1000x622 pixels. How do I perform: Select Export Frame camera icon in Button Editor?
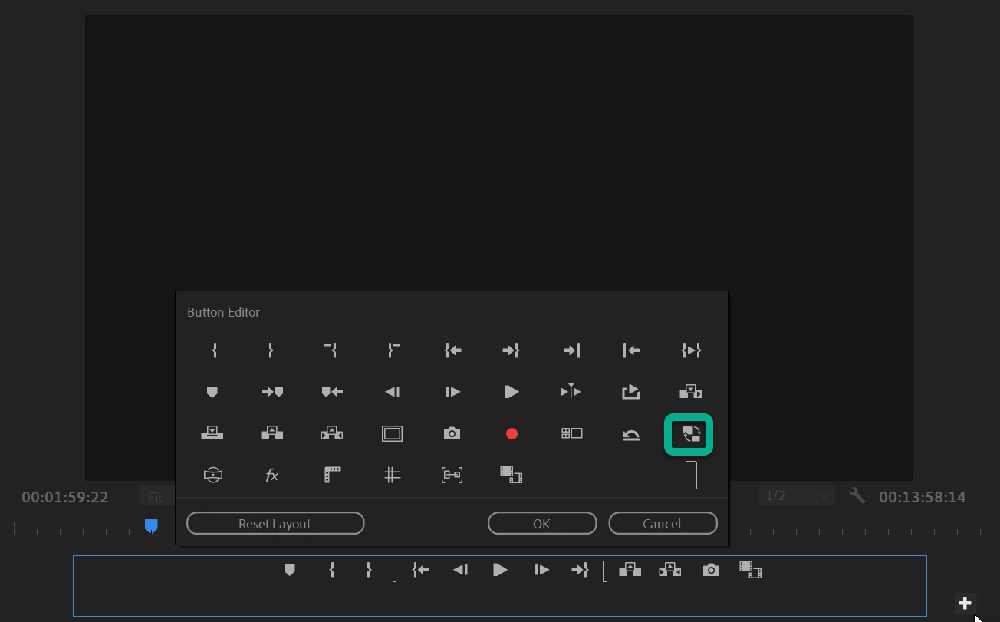tap(452, 433)
